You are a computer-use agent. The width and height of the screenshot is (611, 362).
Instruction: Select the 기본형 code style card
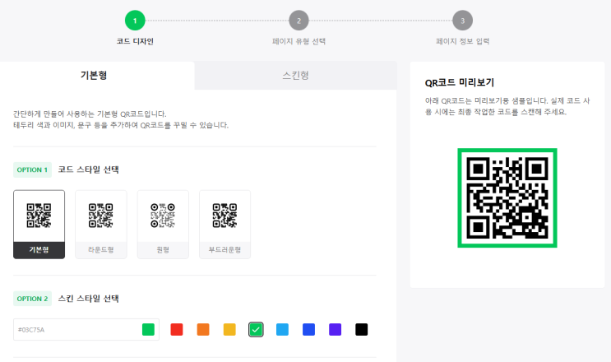pos(39,225)
